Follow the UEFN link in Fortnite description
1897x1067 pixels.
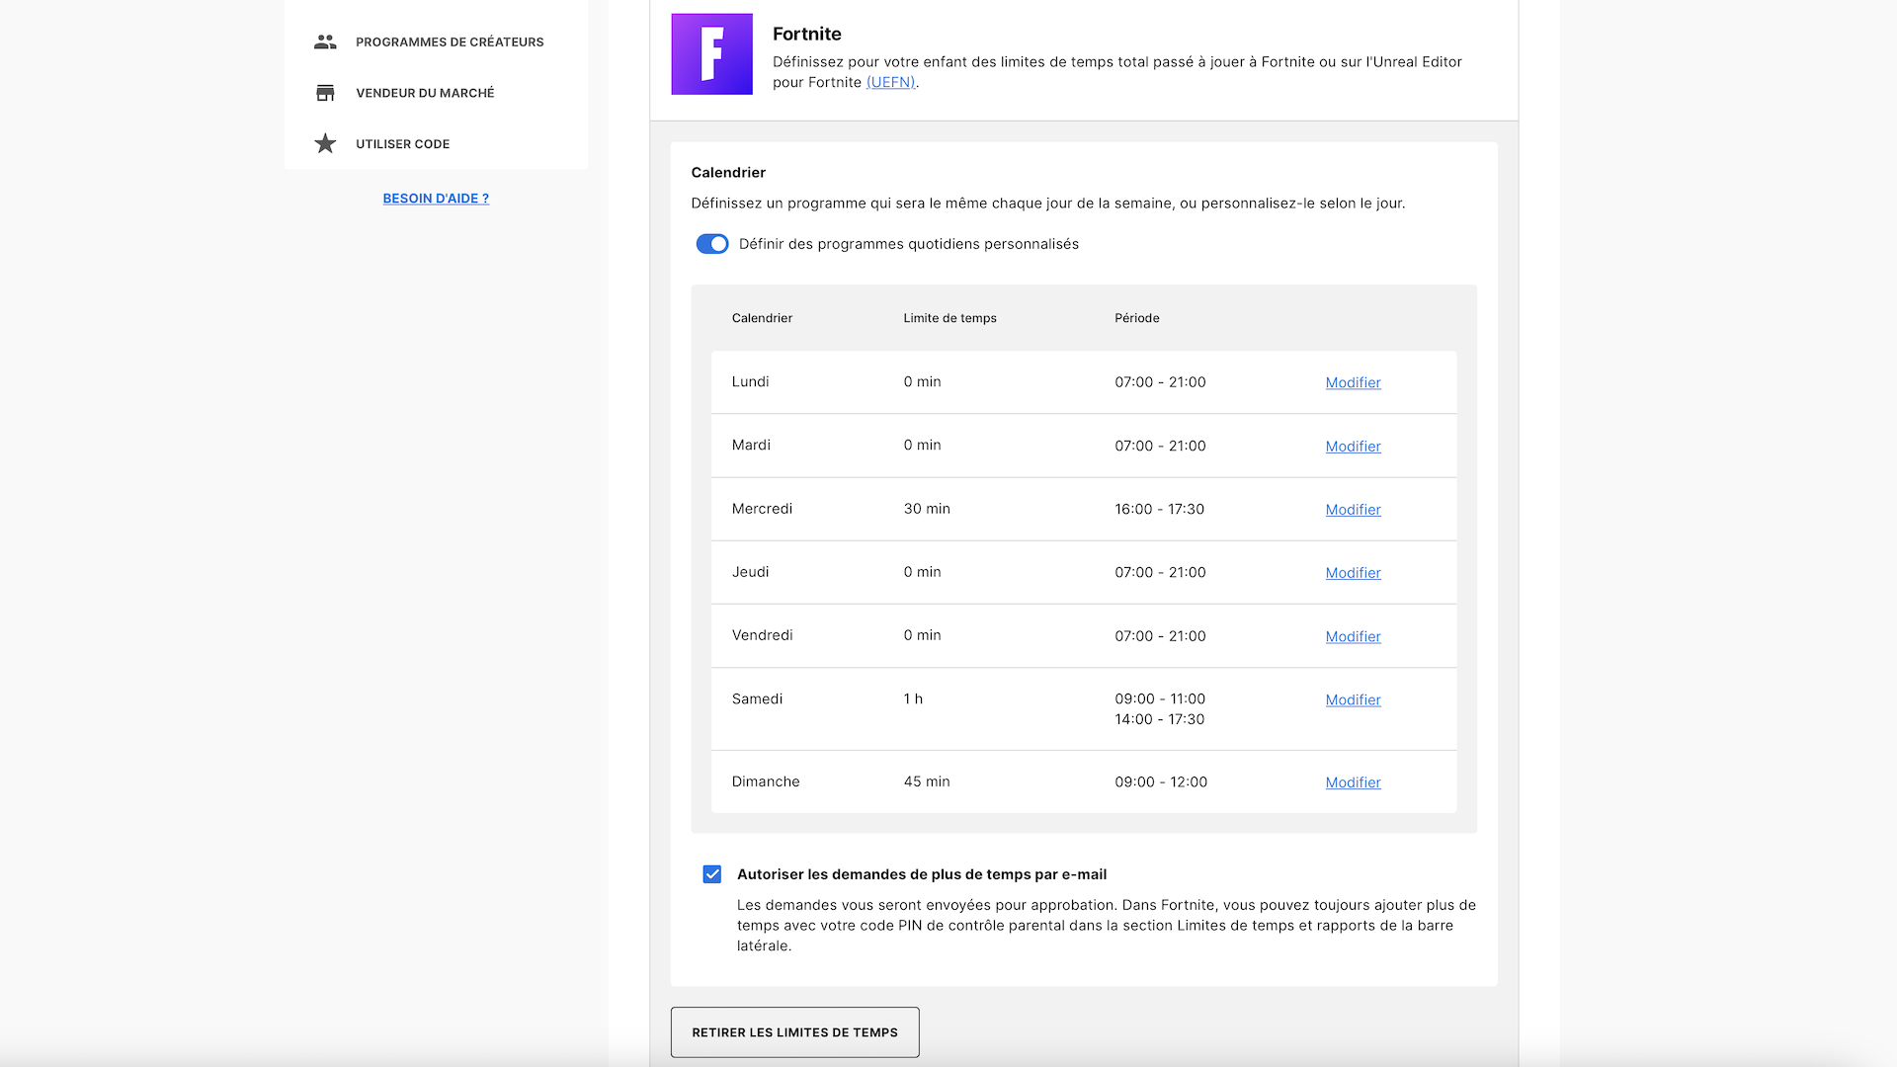pyautogui.click(x=890, y=82)
